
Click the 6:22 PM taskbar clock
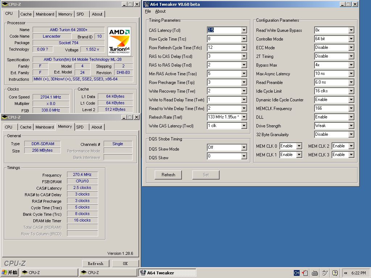(x=358, y=273)
